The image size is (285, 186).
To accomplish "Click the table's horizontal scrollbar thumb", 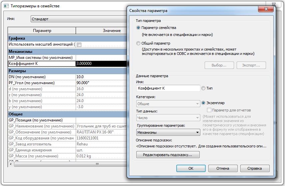I will tap(71, 164).
